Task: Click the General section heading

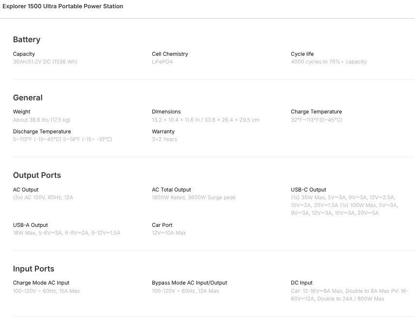Action: click(28, 98)
